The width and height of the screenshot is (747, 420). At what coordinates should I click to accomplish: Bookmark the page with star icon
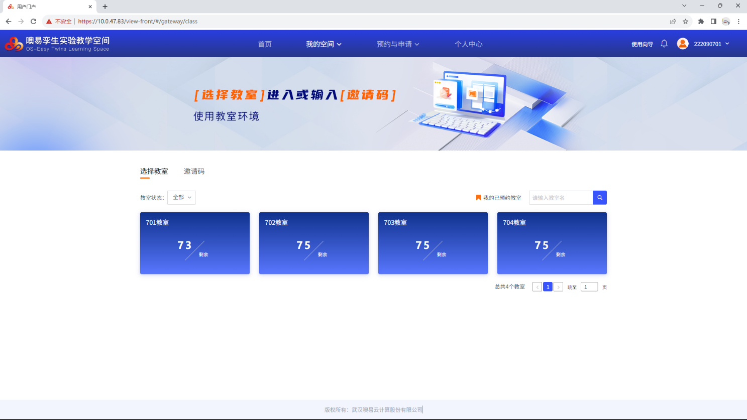pyautogui.click(x=685, y=21)
